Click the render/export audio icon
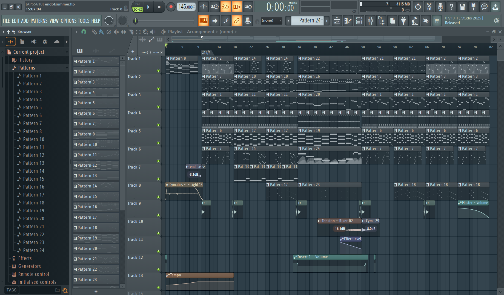This screenshot has height=295, width=504. 474,7
